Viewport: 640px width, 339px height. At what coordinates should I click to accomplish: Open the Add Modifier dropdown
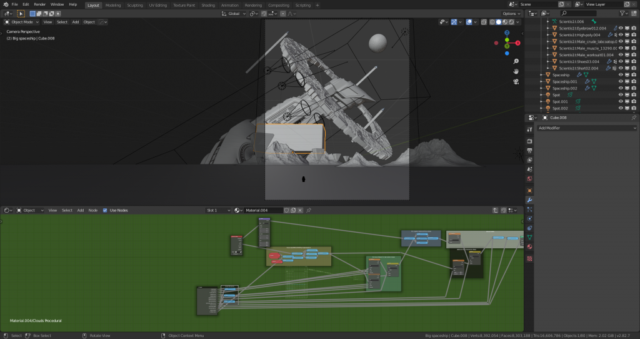pyautogui.click(x=586, y=128)
